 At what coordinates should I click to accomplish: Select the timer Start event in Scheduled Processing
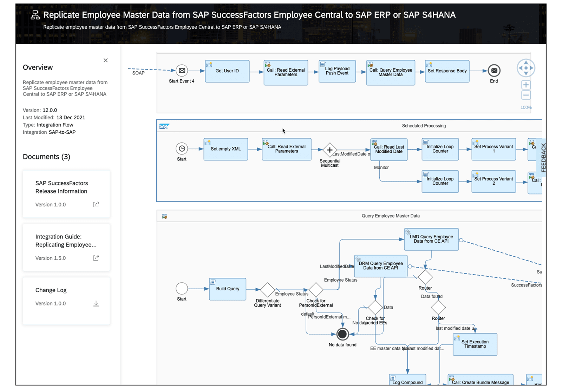click(x=182, y=149)
